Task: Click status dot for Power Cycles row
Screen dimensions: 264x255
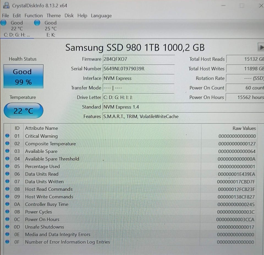Action: point(7,211)
